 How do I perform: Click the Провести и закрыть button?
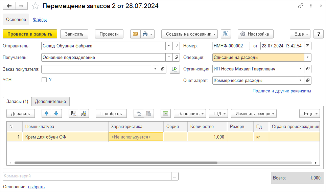pyautogui.click(x=30, y=34)
